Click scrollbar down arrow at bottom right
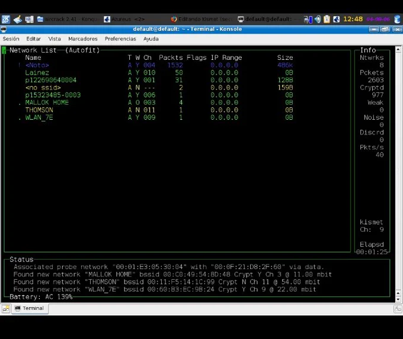 tap(398, 299)
